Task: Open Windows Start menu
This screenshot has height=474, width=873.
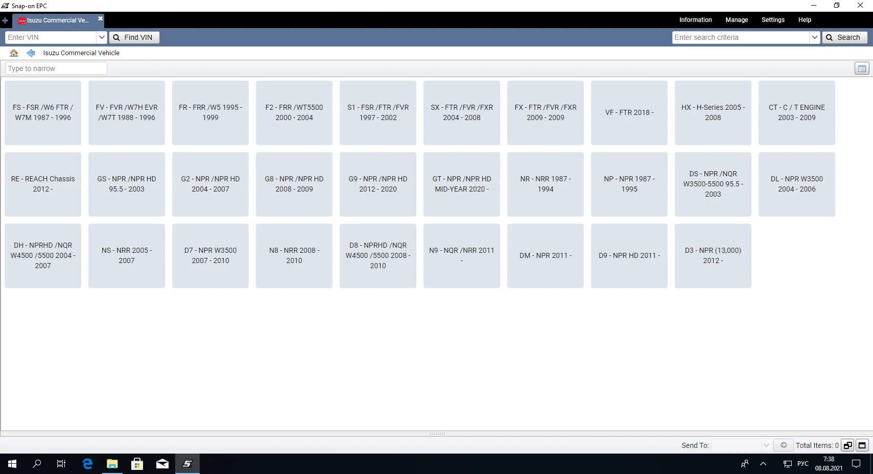Action: pyautogui.click(x=12, y=464)
